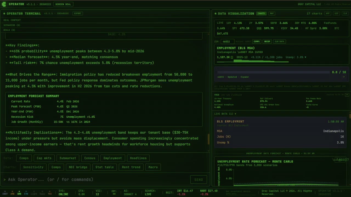Select the Submarket data chip
The image size is (351, 197).
pyautogui.click(x=68, y=158)
